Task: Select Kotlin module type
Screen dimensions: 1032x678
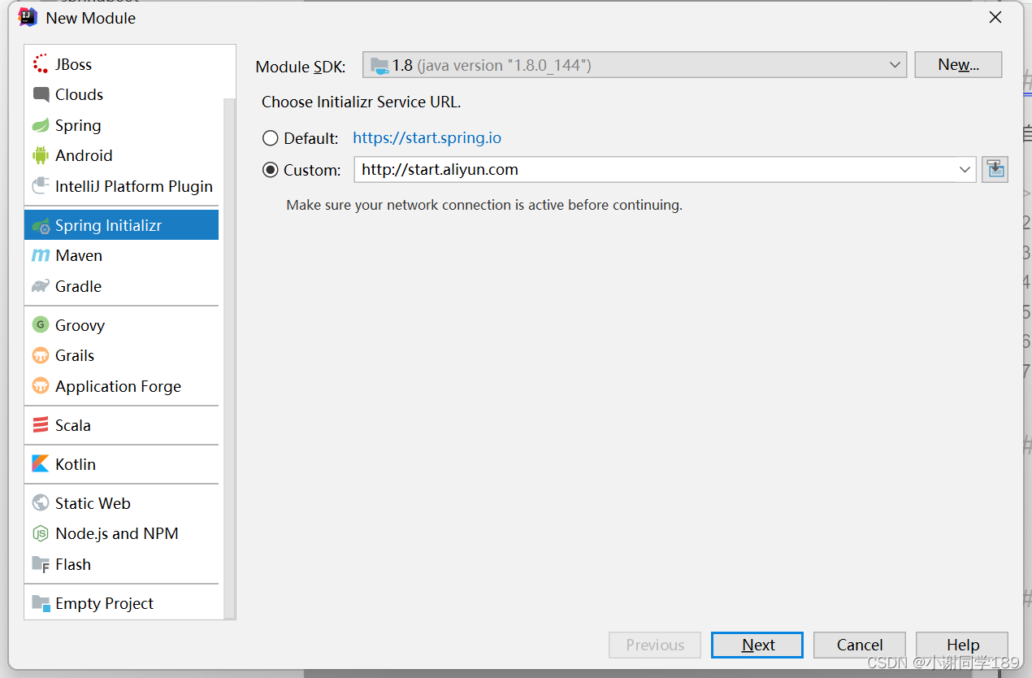Action: (122, 464)
